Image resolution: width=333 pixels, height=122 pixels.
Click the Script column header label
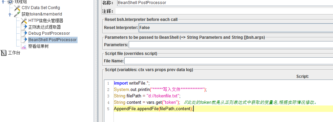[x=303, y=77]
